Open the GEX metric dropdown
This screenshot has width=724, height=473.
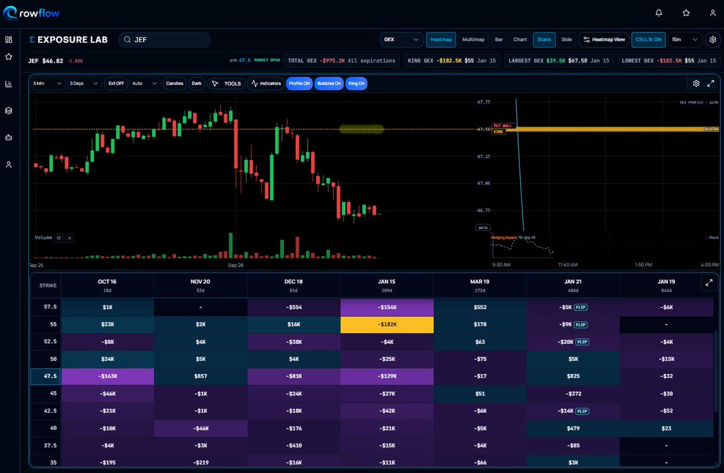(x=402, y=40)
